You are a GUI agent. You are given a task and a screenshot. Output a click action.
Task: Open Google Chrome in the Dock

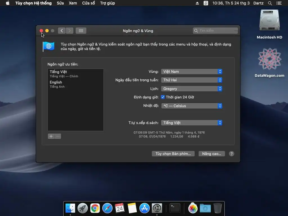[95, 208]
